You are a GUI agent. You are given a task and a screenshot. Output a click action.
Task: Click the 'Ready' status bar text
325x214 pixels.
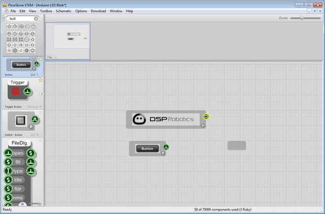tap(7, 209)
